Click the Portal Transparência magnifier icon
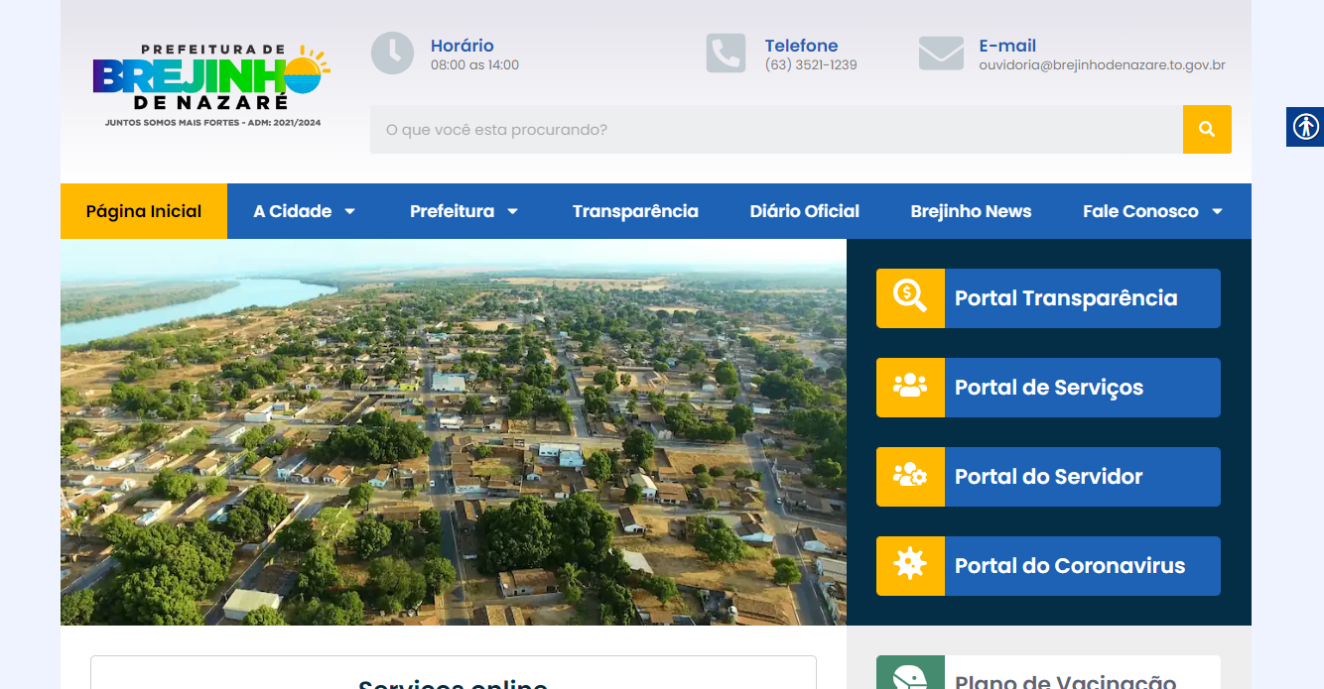Image resolution: width=1324 pixels, height=689 pixels. click(x=910, y=297)
